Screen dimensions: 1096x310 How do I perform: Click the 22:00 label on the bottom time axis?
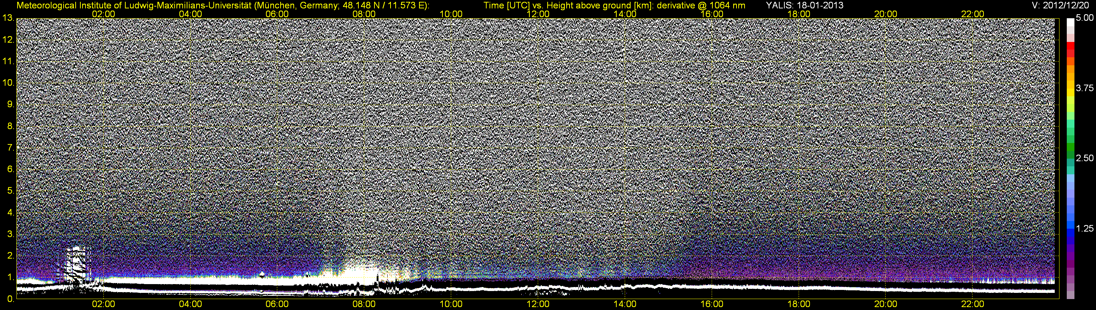[973, 304]
